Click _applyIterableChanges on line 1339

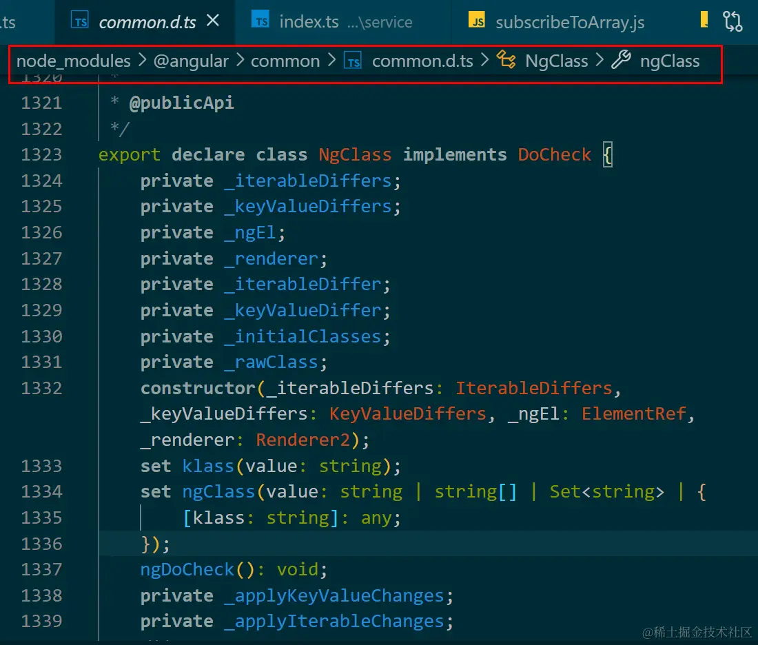click(x=334, y=622)
